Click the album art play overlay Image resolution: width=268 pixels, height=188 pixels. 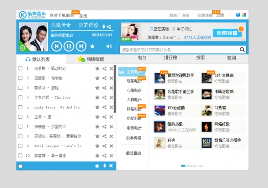click(22, 48)
